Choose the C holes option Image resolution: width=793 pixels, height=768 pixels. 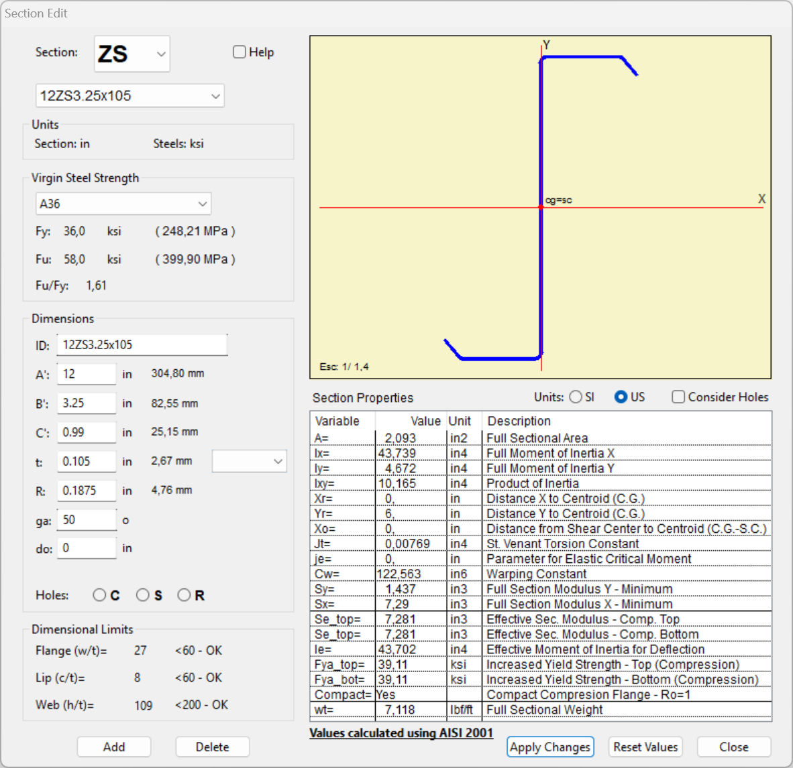click(99, 595)
